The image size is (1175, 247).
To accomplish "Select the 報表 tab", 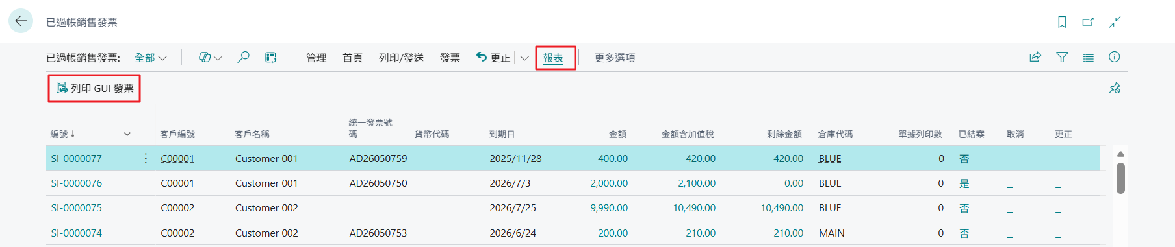I will tap(553, 58).
